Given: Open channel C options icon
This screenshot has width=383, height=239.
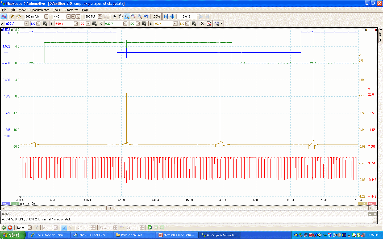Looking at the screenshot, I should tap(144, 24).
